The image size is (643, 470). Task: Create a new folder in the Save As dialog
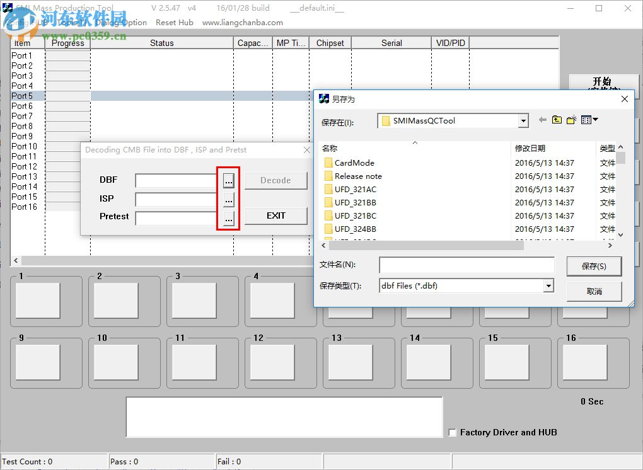(x=570, y=120)
